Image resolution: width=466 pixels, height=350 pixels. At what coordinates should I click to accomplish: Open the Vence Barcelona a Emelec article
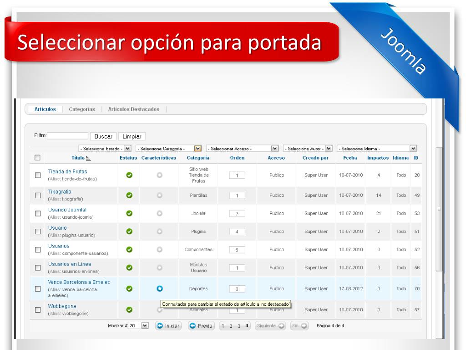pos(79,282)
